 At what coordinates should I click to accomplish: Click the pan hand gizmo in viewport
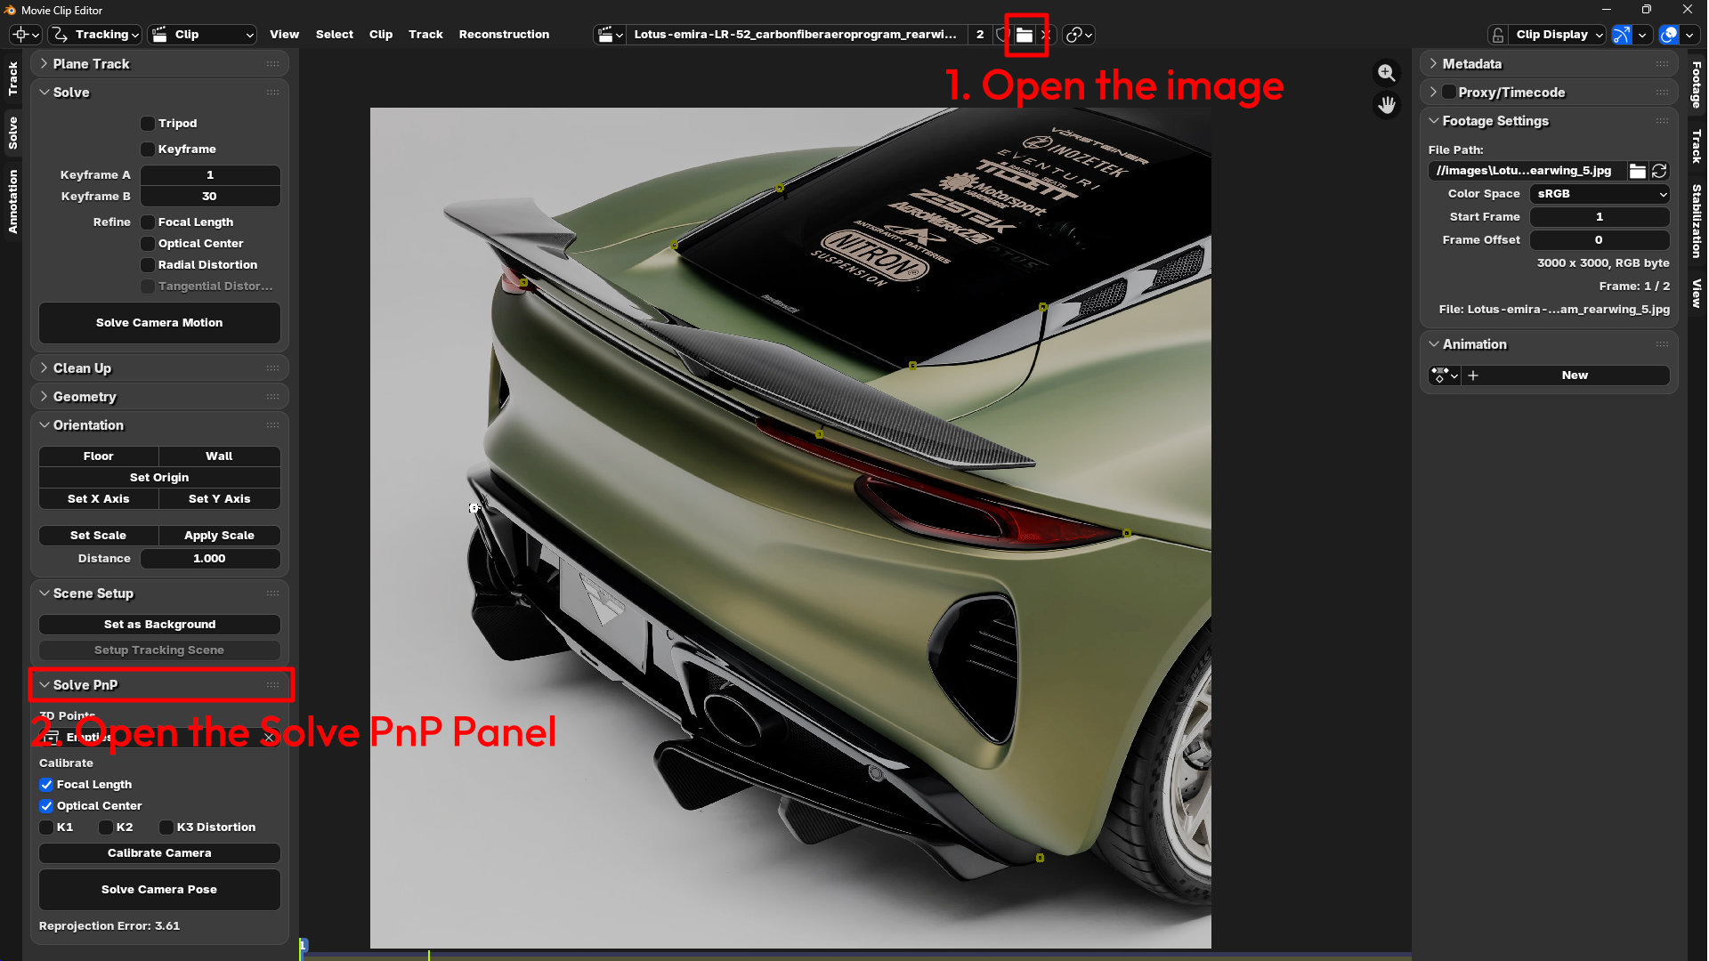point(1387,105)
